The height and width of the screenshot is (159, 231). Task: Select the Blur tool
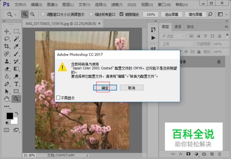(x=6, y=76)
